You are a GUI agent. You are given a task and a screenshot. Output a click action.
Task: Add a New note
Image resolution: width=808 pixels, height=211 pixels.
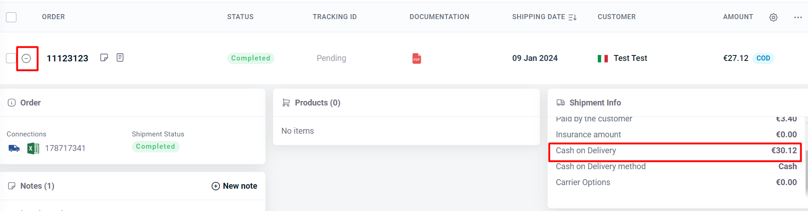point(234,186)
